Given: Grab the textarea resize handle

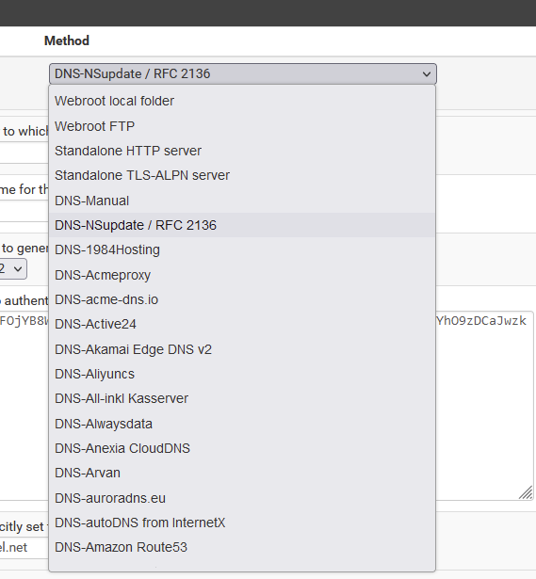Looking at the screenshot, I should point(526,493).
